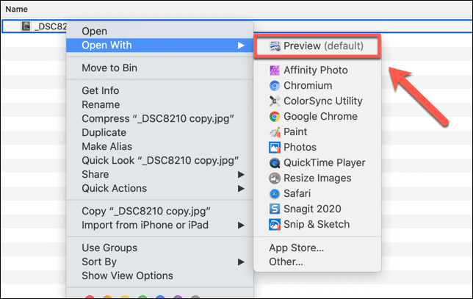
Task: Expand Import from iPhone or iPad arrow
Action: (241, 225)
